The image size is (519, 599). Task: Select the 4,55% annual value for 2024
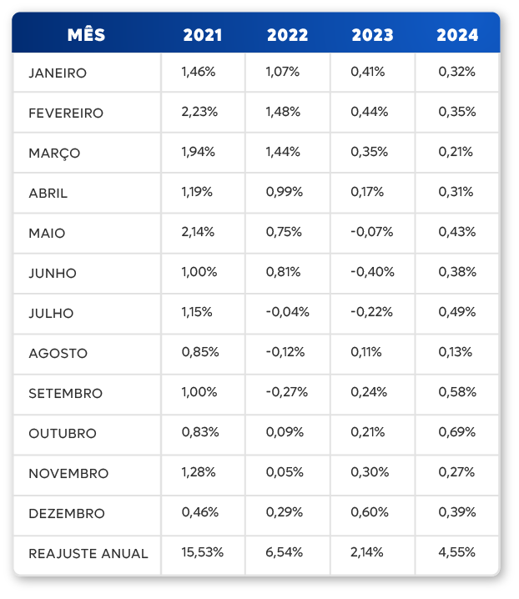pyautogui.click(x=457, y=552)
